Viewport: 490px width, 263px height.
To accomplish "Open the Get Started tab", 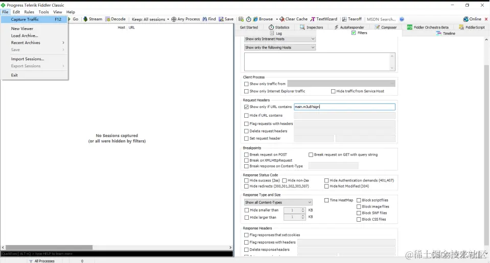I will (249, 28).
